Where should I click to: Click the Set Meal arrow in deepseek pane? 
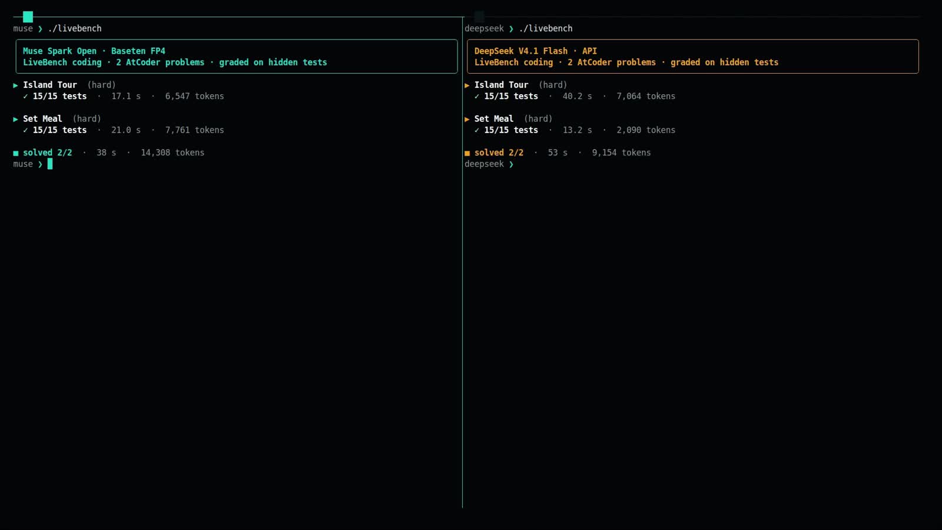467,119
